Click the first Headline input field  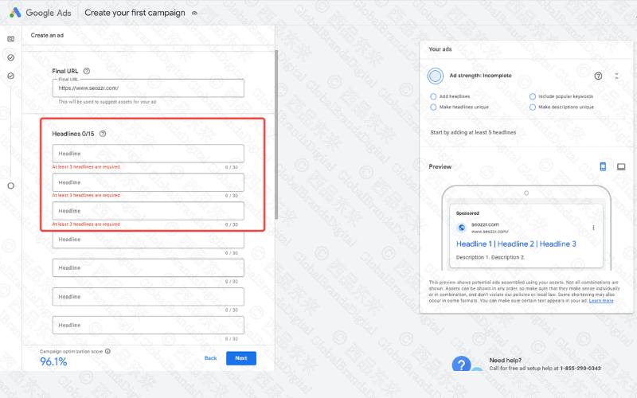point(148,154)
